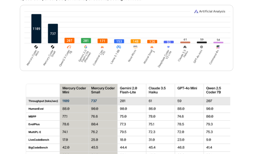This screenshot has height=154, width=256.
Task: Select the tall 1109 bar in chart
Action: coord(36,29)
